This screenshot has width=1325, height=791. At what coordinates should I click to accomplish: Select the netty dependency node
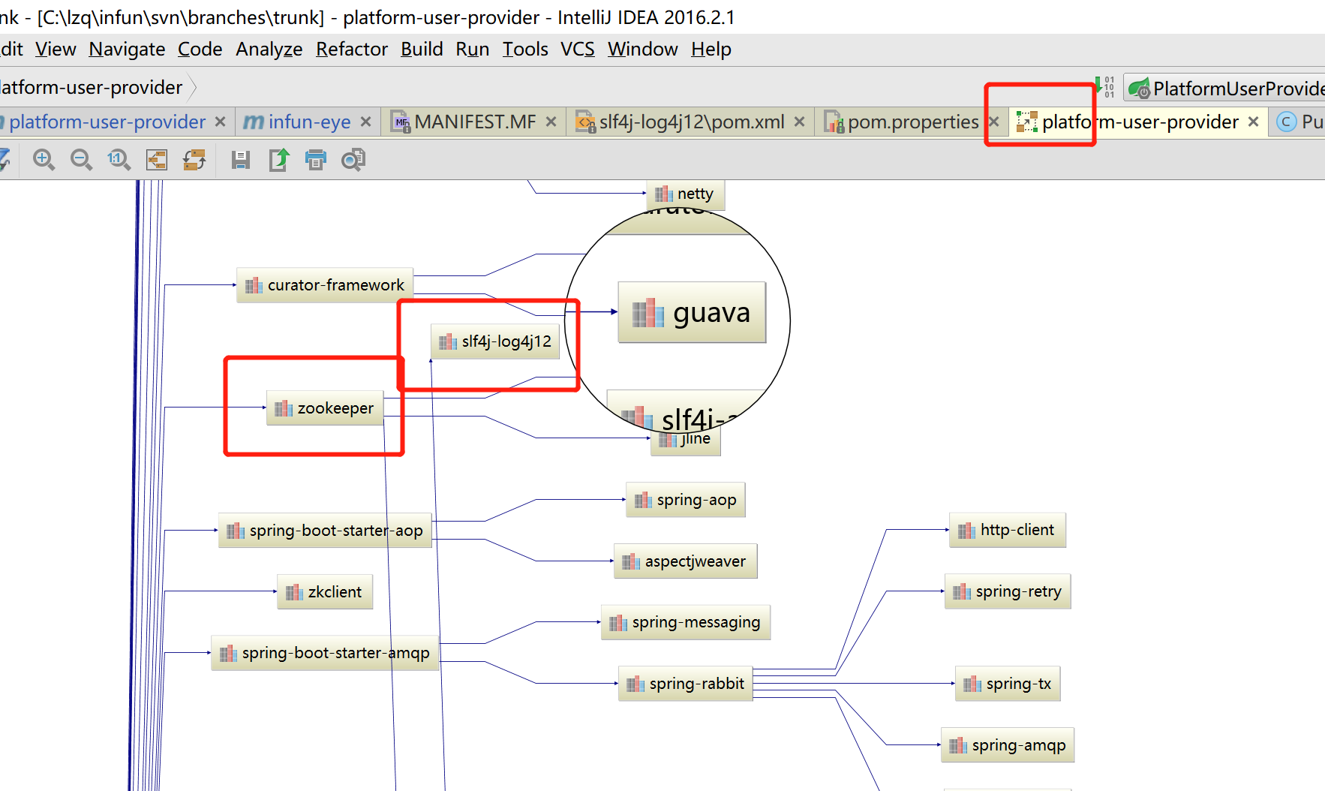(686, 194)
